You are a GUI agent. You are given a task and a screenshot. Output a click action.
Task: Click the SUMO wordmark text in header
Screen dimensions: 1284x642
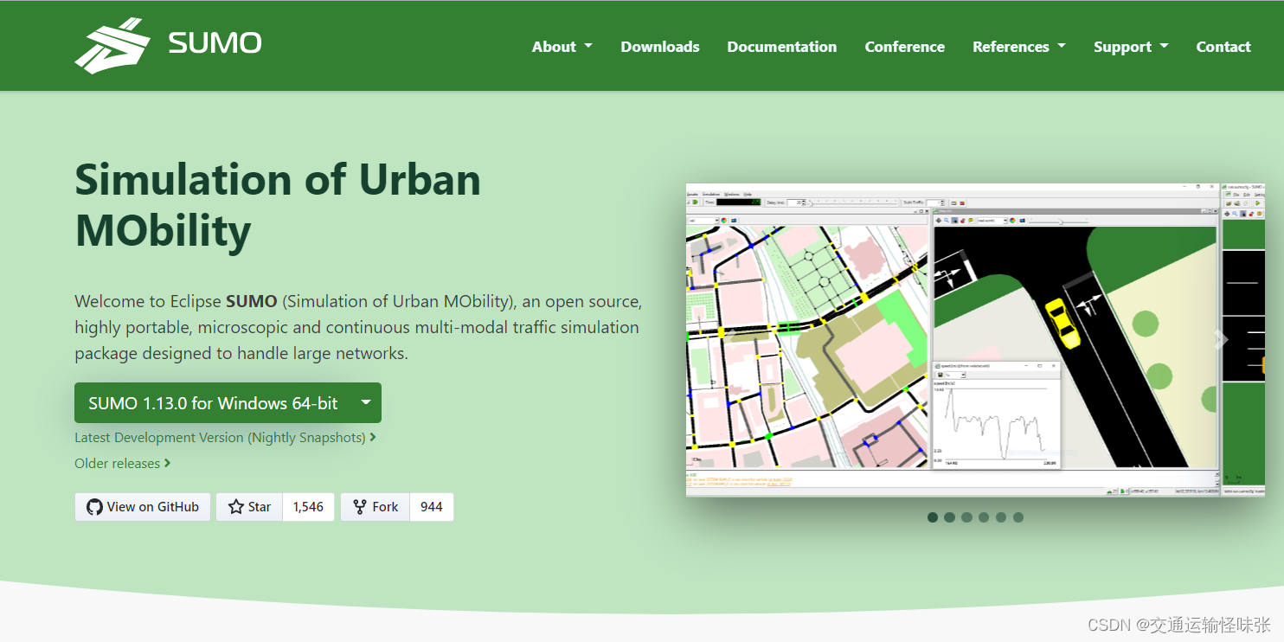tap(215, 43)
